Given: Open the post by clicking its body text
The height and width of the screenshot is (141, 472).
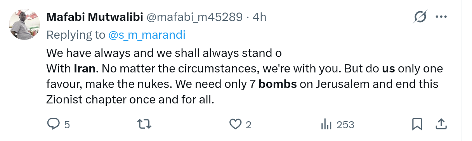Looking at the screenshot, I should tap(245, 76).
